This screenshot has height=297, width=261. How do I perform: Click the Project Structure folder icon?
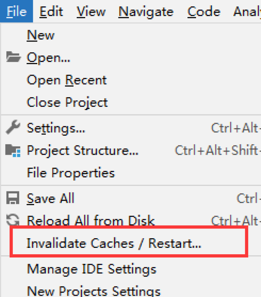[13, 150]
